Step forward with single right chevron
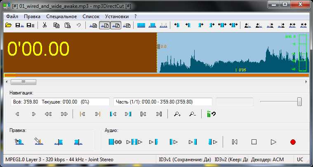Viewport: 313px width, 167px height. [33, 114]
